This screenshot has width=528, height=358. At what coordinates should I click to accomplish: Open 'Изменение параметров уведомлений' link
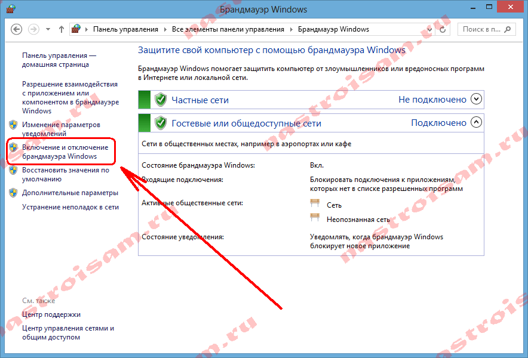point(61,129)
